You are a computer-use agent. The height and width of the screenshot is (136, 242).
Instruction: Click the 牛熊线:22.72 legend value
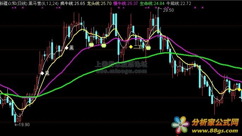click(178, 4)
